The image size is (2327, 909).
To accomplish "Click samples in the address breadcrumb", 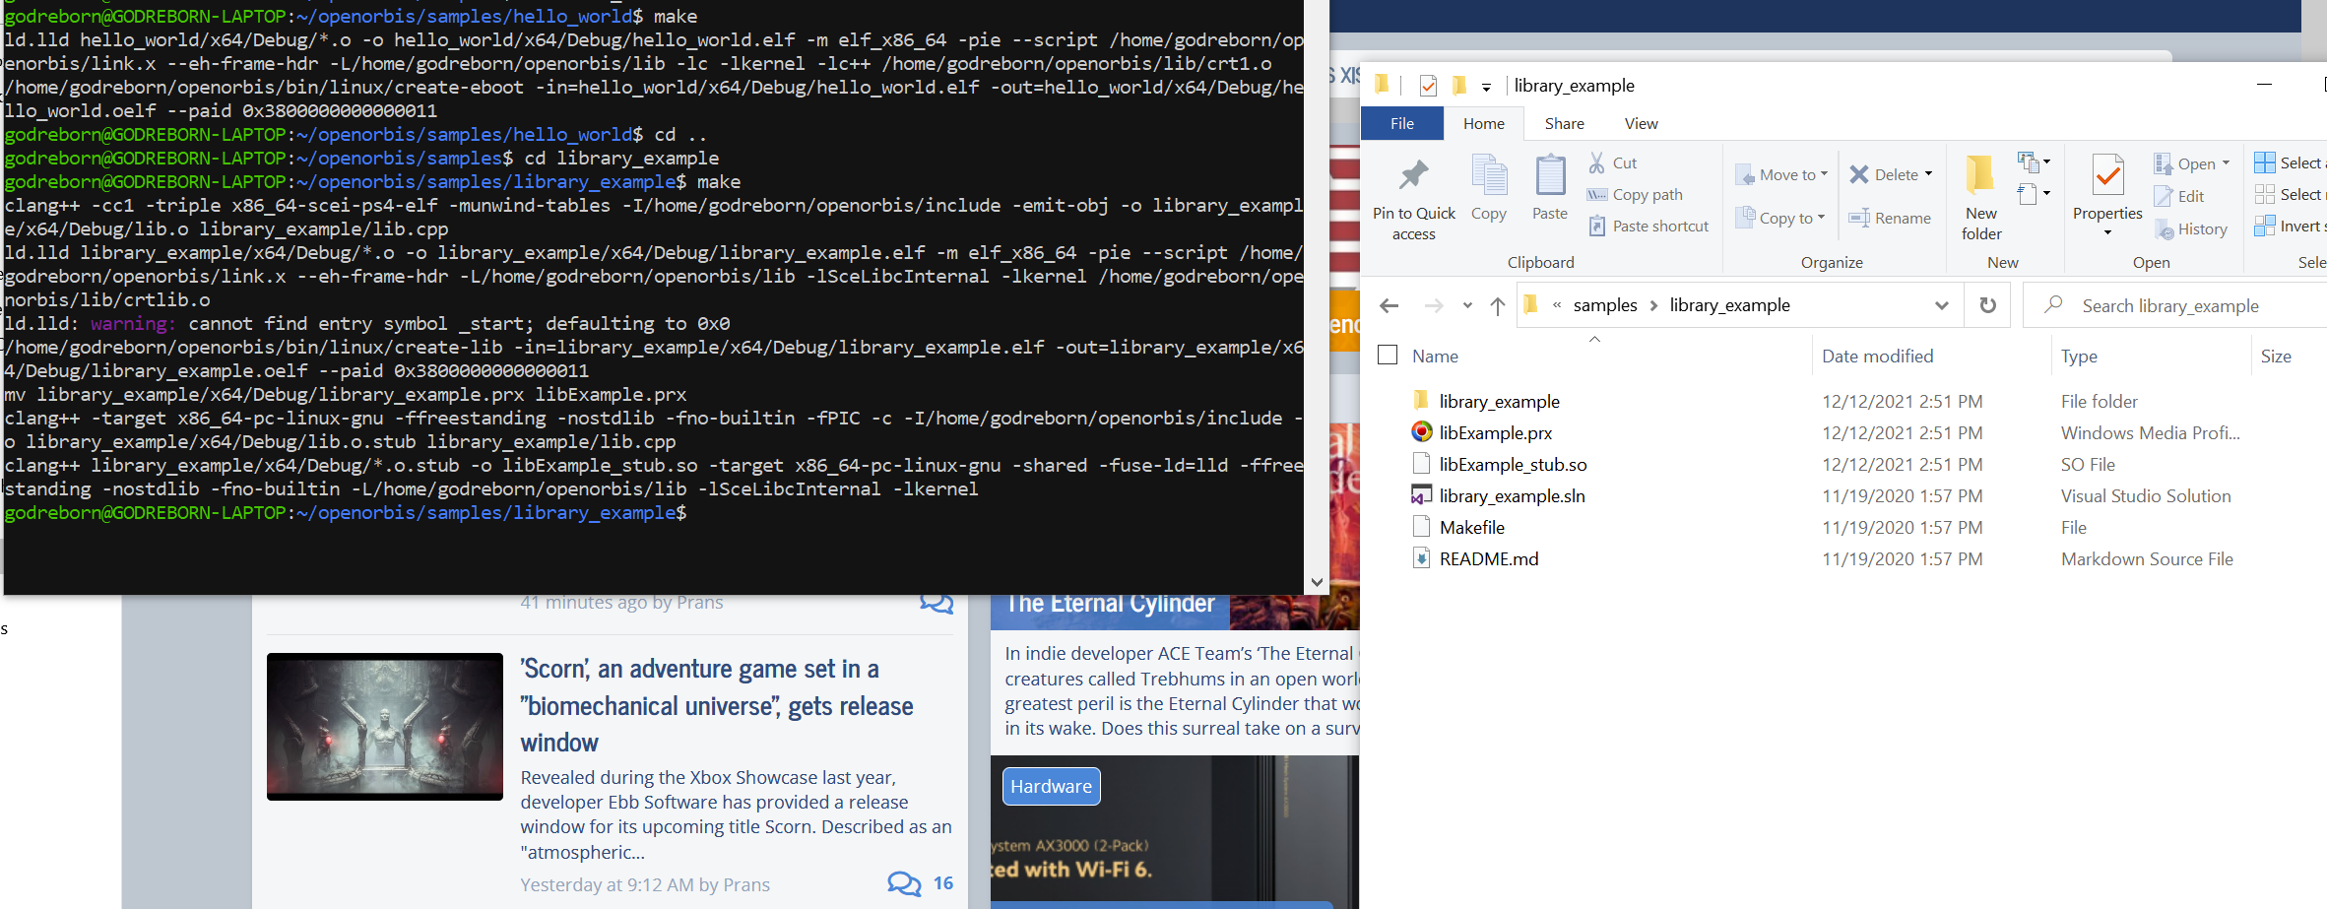I will coord(1605,305).
